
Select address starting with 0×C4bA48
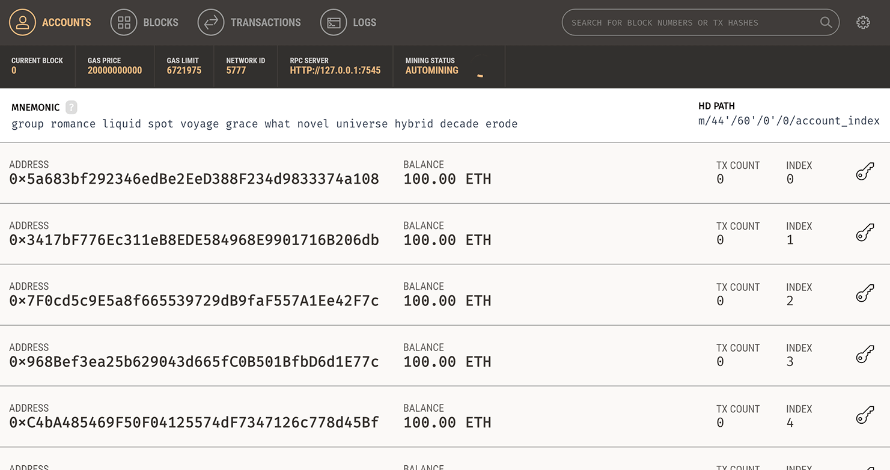194,423
